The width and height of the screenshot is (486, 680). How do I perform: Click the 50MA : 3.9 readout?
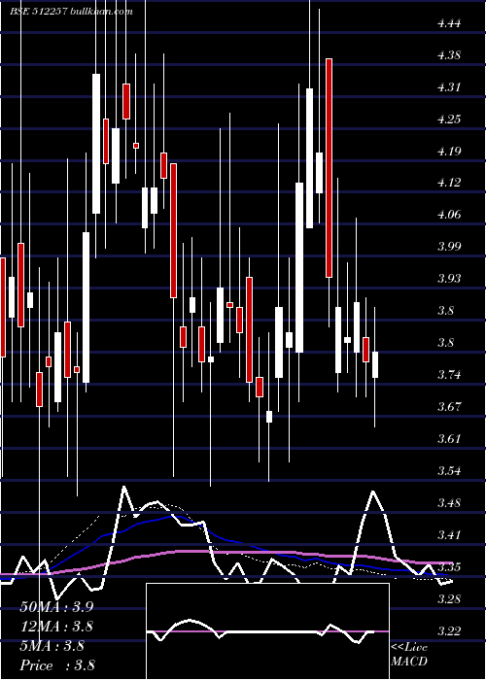(x=56, y=607)
